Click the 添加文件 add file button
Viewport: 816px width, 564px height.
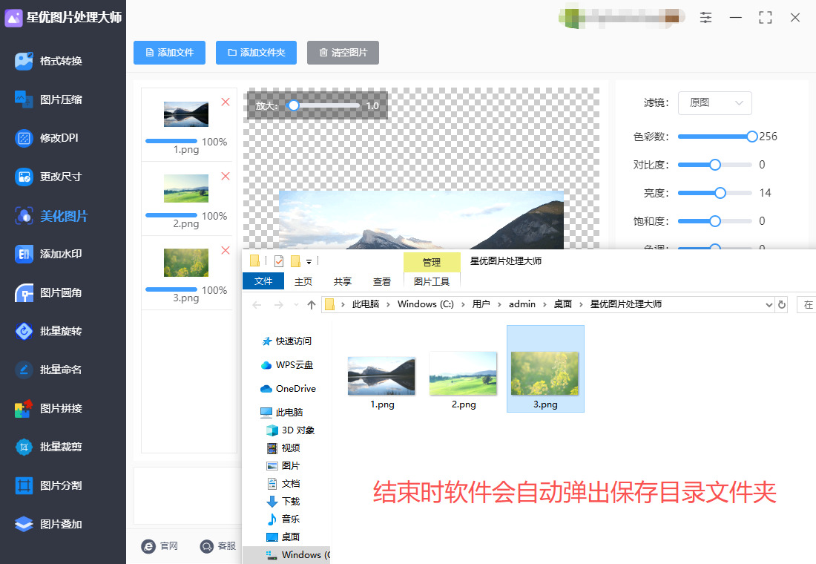(x=169, y=53)
